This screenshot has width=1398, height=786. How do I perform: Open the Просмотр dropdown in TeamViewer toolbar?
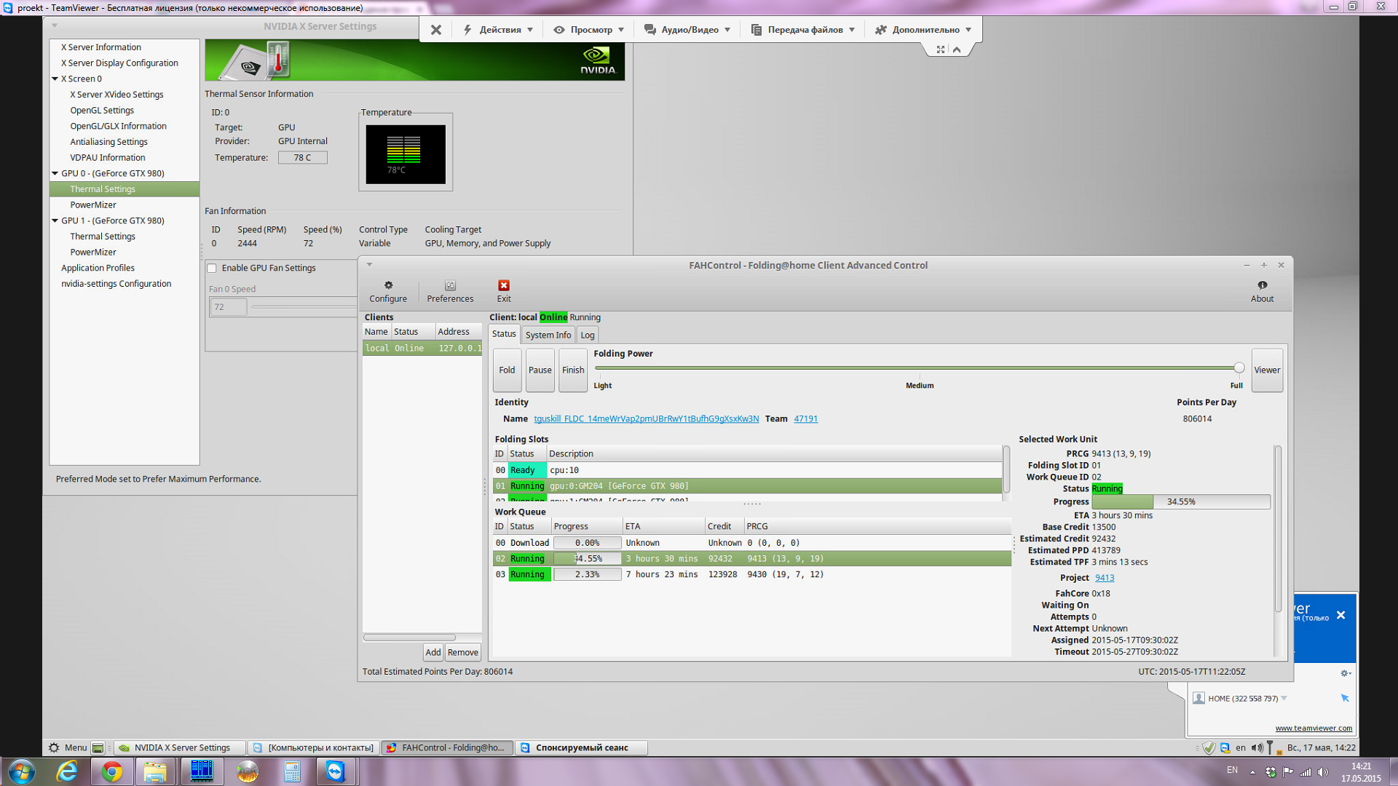point(590,30)
